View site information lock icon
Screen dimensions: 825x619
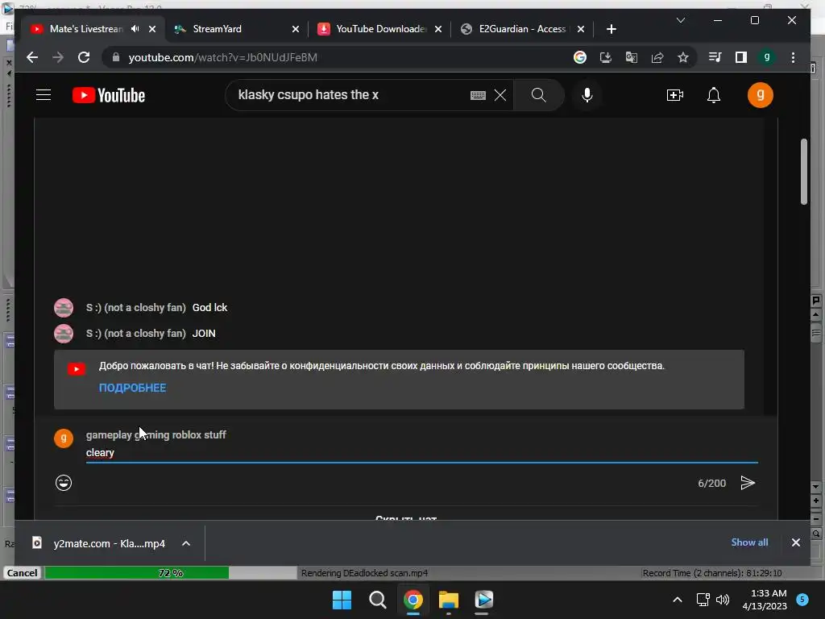pos(116,57)
